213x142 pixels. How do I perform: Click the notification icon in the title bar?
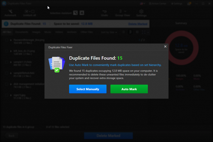tap(189, 3)
